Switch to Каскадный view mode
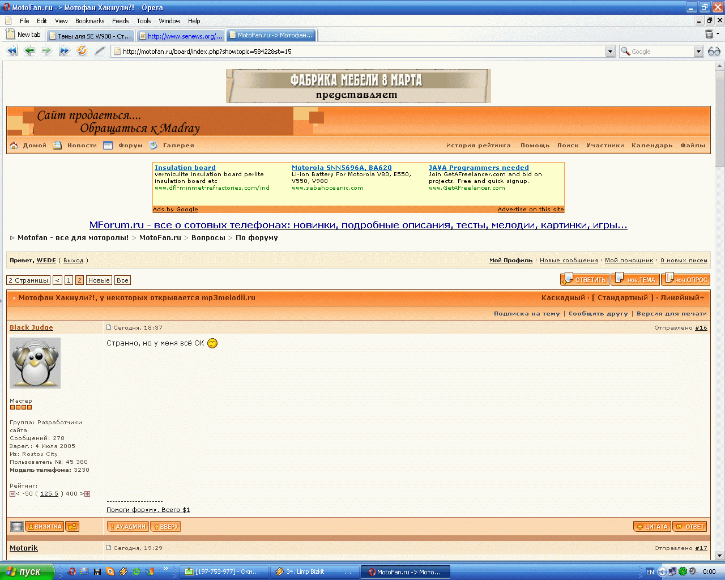725x580 pixels. click(563, 298)
